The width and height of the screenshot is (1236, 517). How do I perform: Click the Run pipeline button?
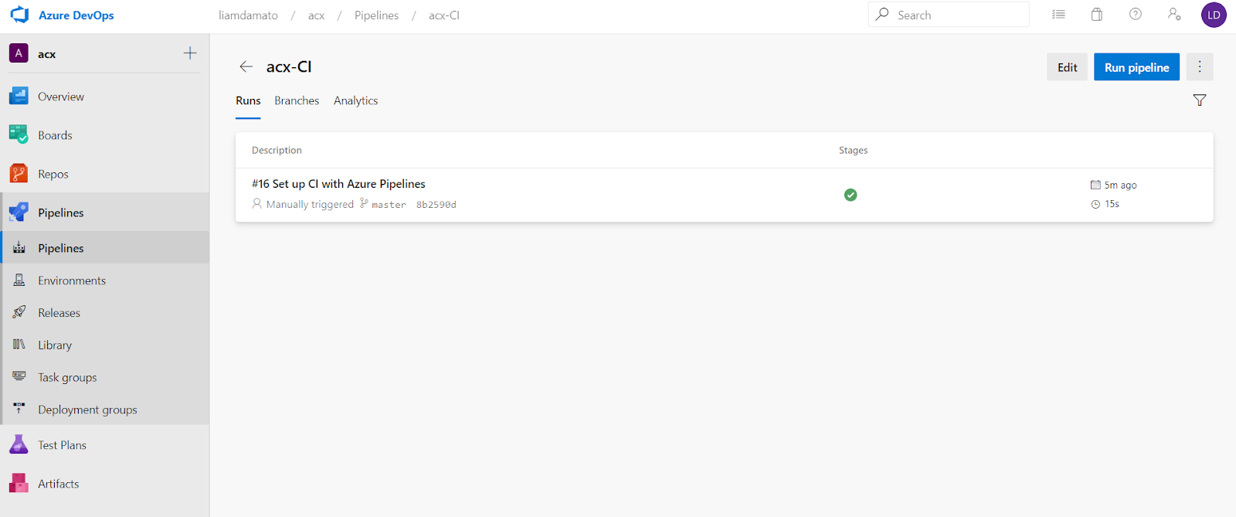[x=1137, y=67]
